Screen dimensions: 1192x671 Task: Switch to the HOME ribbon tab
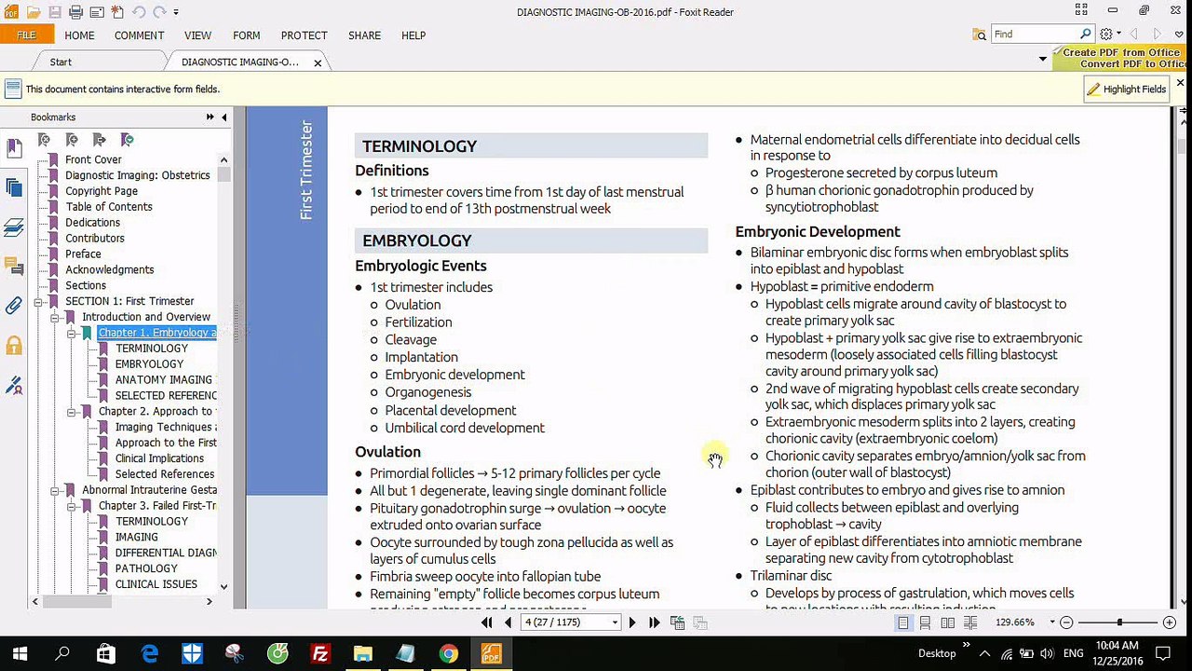[79, 35]
